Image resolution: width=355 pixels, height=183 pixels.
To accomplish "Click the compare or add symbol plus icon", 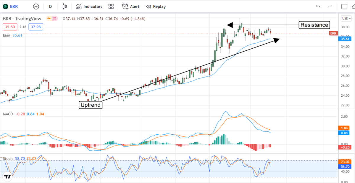I will click(x=36, y=6).
